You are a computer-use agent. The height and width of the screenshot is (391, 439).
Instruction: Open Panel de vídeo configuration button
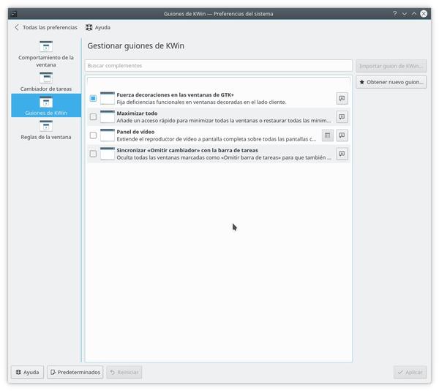click(327, 135)
